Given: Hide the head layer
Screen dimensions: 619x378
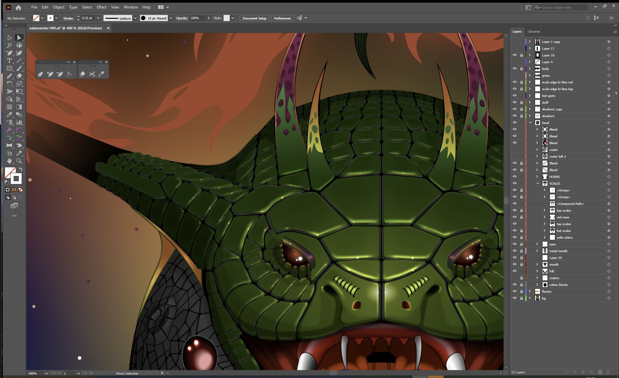Looking at the screenshot, I should pyautogui.click(x=514, y=123).
